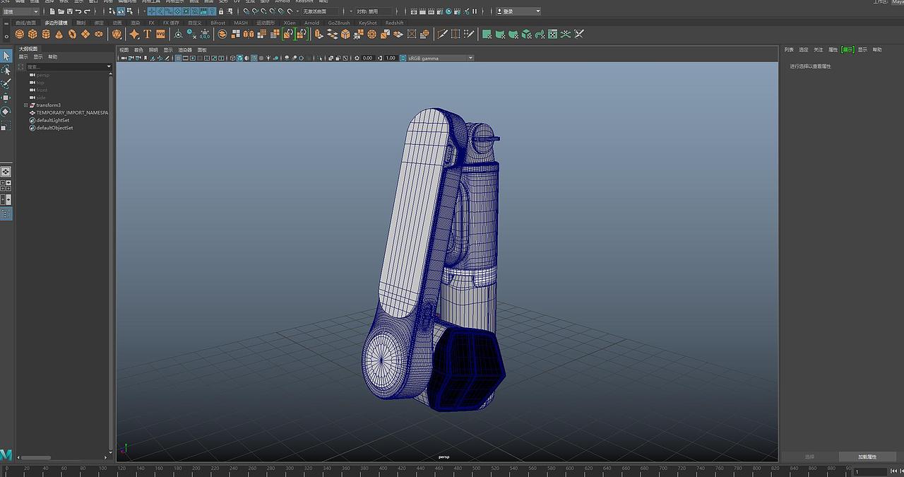
Task: Click the Multi-Cut tool shelf icon
Action: [x=442, y=34]
